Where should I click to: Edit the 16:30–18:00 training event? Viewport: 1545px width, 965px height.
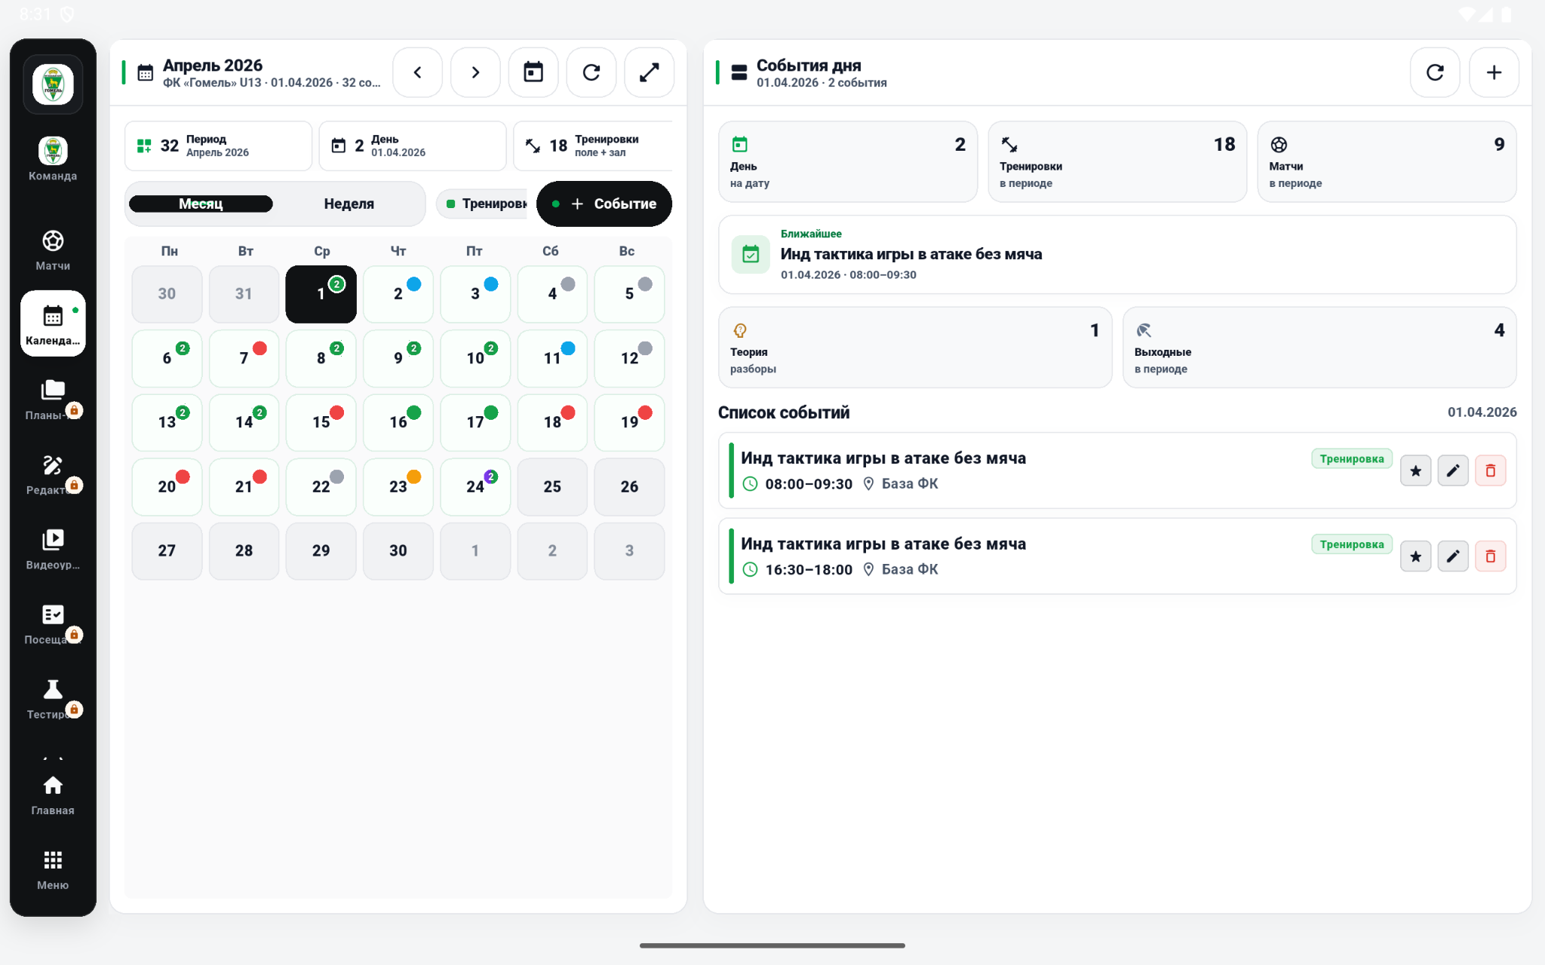(x=1453, y=556)
